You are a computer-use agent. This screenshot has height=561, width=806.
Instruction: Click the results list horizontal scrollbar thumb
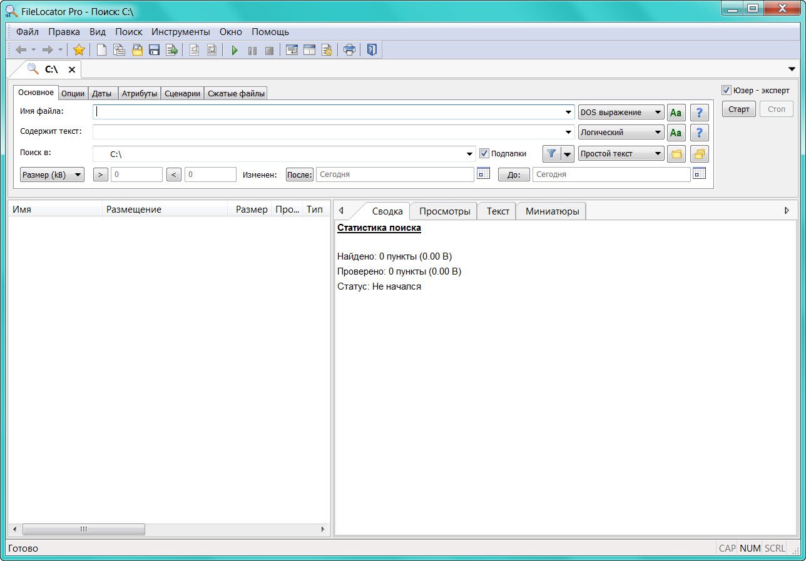coord(83,529)
